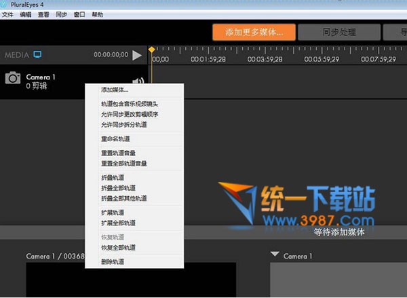The width and height of the screenshot is (407, 298).
Task: Toggle 允许同步拆分轨道 option
Action: [x=123, y=124]
